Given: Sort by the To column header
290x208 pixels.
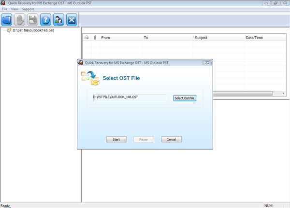Looking at the screenshot, I should point(168,38).
